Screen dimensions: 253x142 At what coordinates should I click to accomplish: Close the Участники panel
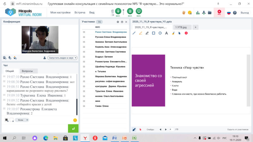(x=126, y=22)
